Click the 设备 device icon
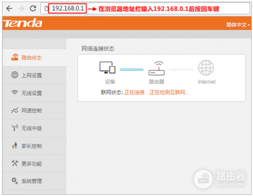 click(107, 67)
